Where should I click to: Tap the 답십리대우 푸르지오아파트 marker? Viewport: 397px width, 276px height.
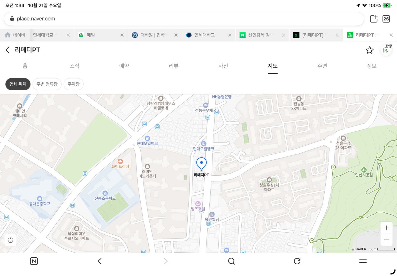pyautogui.click(x=77, y=228)
